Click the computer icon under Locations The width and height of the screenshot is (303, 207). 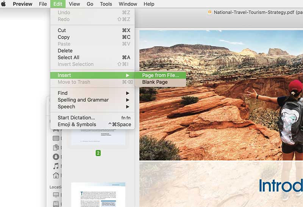tap(56, 195)
